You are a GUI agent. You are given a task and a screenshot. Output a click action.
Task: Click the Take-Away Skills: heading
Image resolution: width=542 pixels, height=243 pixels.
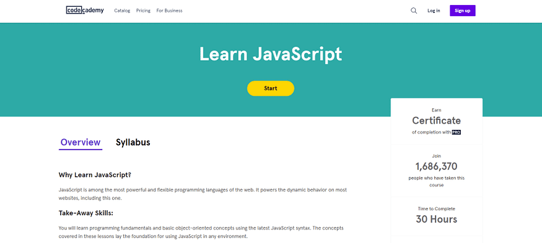pos(86,213)
